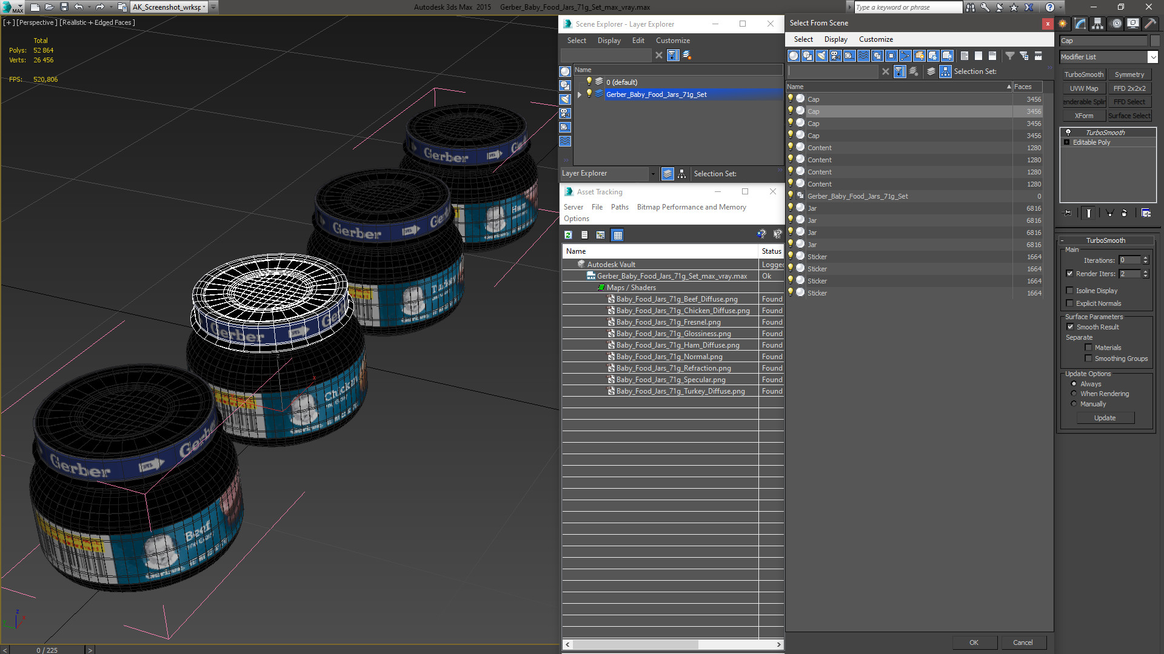Open the Modify command panel tab
1164x654 pixels.
tap(1080, 24)
